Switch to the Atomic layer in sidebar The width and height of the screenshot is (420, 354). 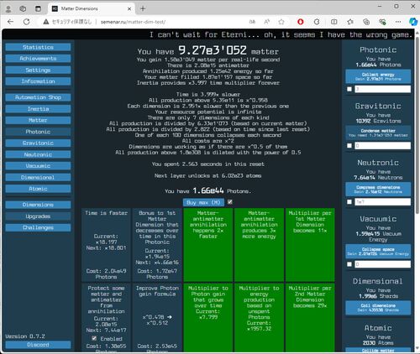(38, 189)
